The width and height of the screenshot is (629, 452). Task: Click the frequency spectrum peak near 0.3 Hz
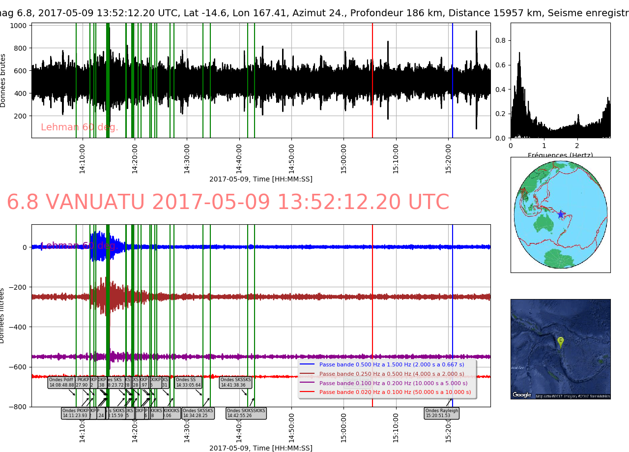pyautogui.click(x=519, y=54)
